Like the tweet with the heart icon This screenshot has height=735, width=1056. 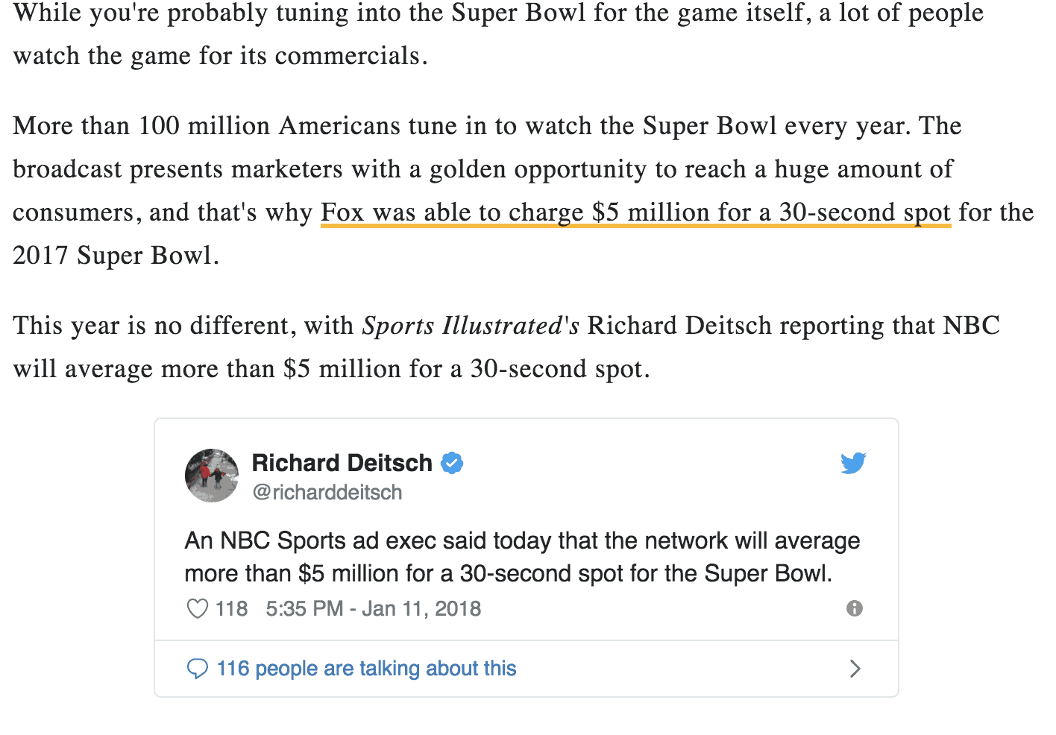pyautogui.click(x=197, y=609)
